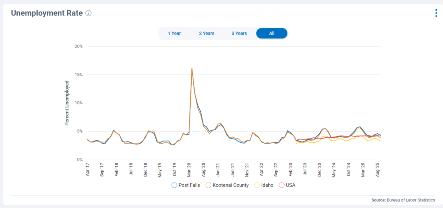Viewport: 443px width, 208px height.
Task: Select the All time range
Action: click(272, 33)
